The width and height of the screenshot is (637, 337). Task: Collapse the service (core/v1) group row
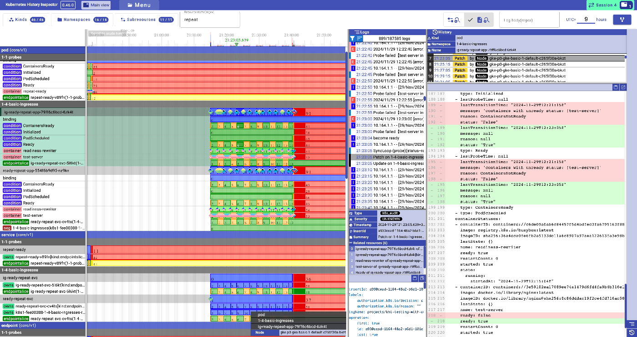click(43, 235)
